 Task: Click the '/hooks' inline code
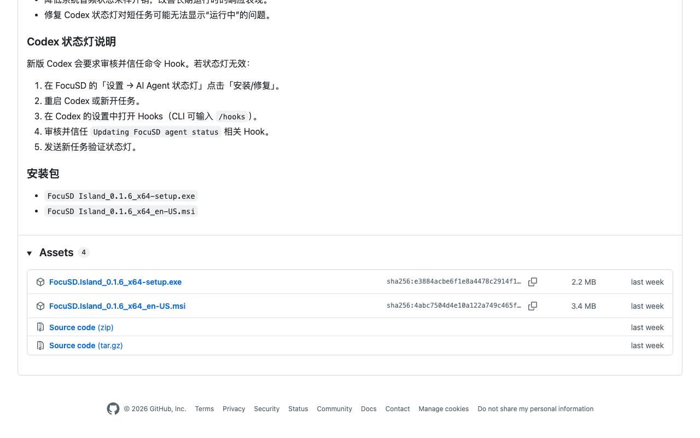232,117
